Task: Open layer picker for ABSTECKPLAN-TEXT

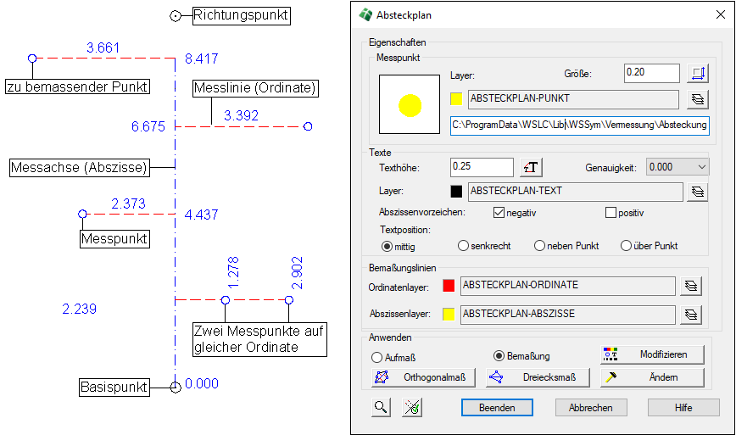Action: coord(697,192)
